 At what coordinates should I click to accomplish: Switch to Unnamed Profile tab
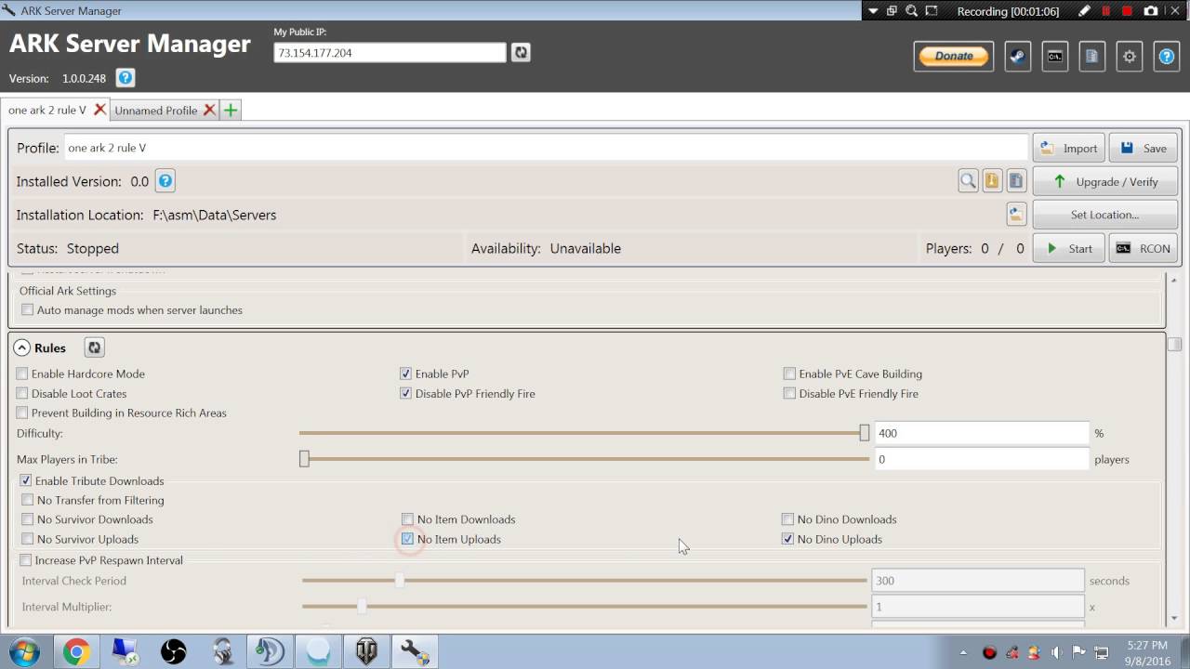156,110
